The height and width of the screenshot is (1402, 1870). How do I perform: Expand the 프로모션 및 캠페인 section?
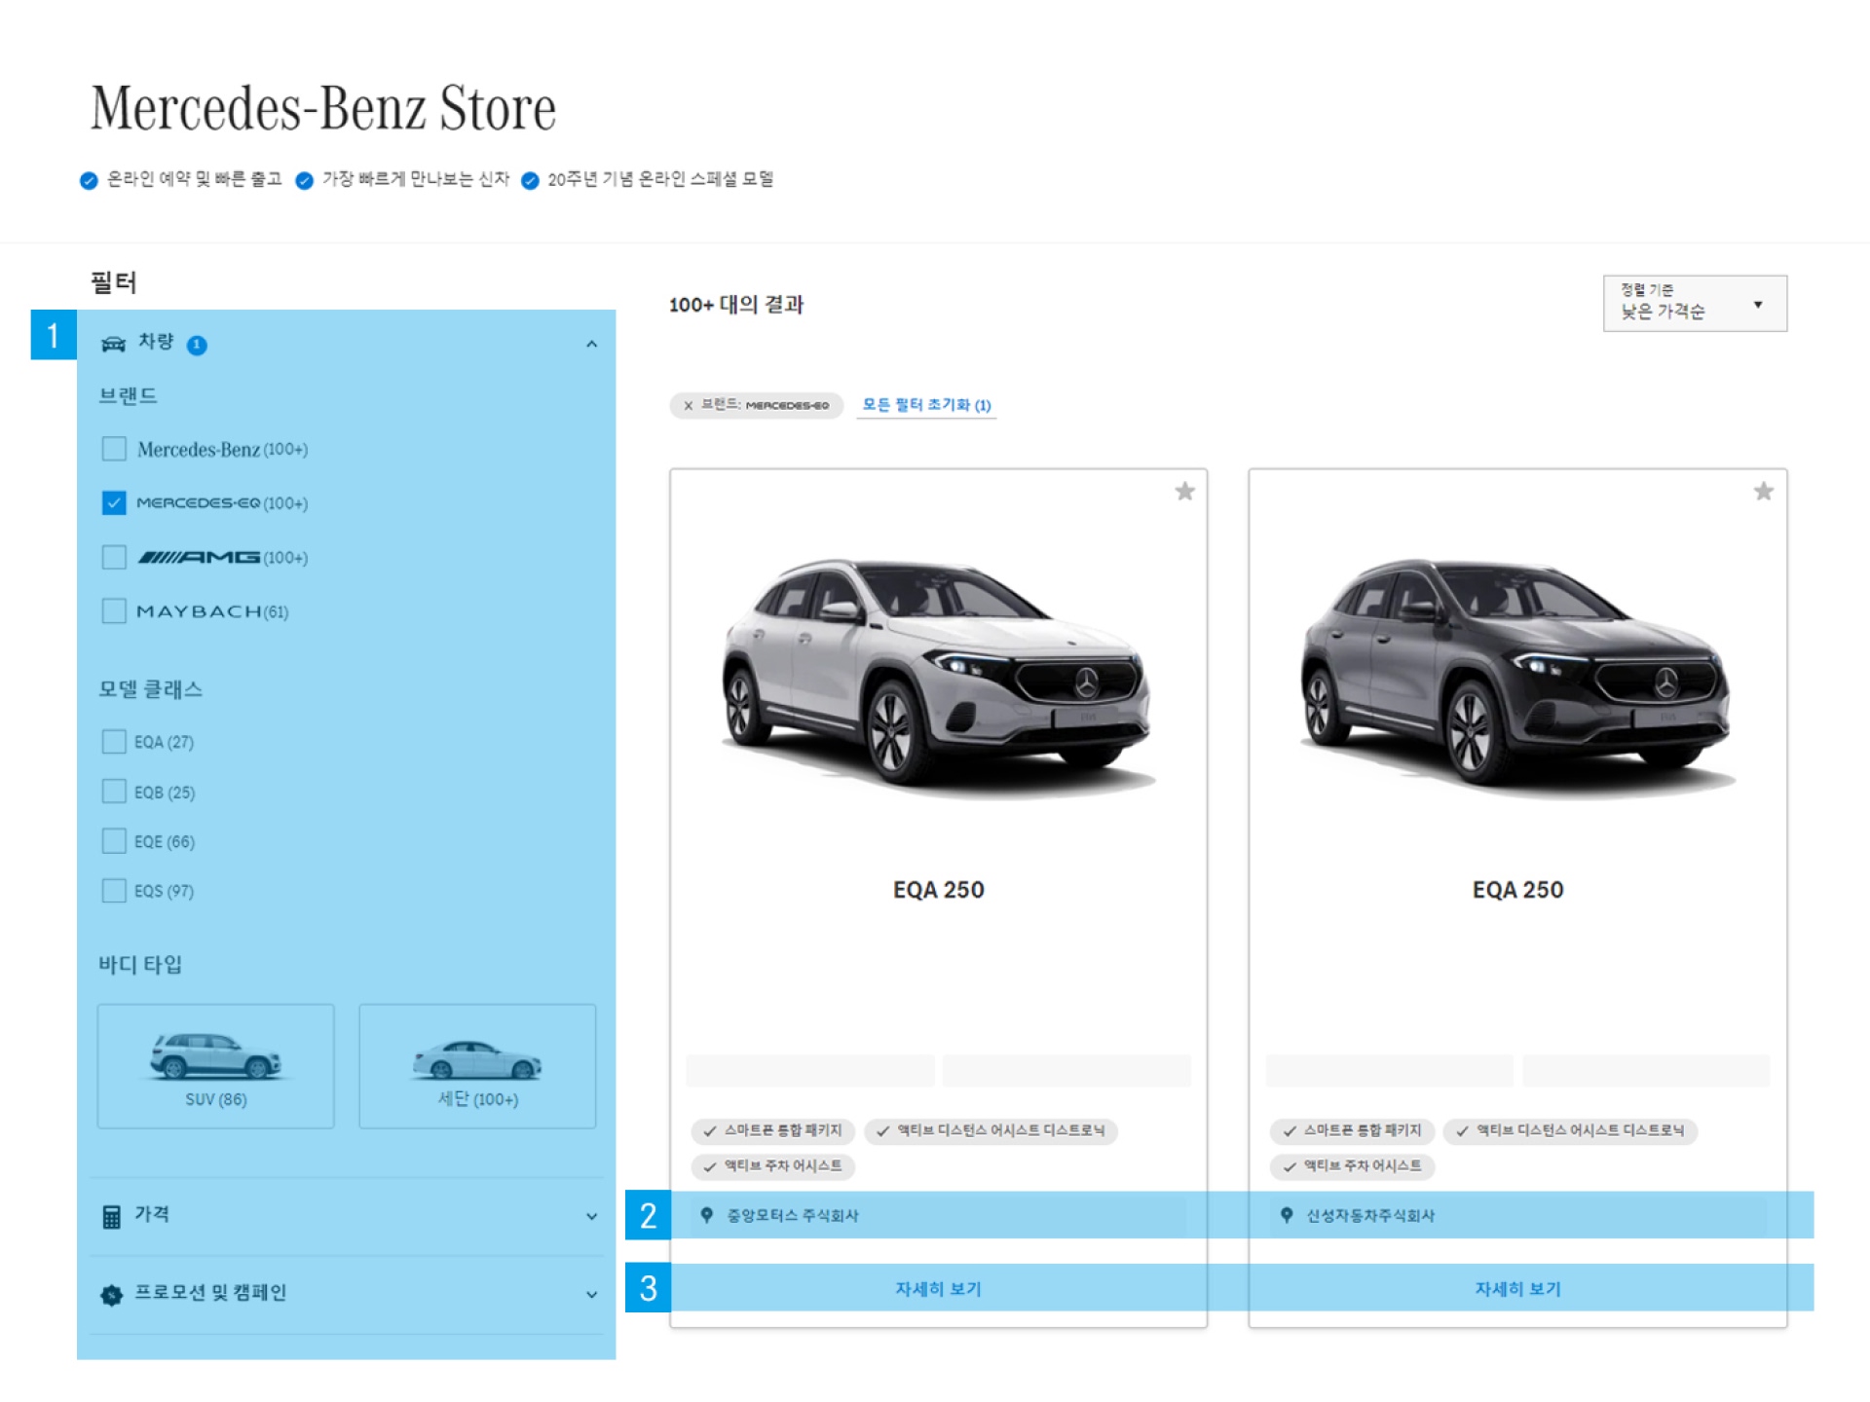[591, 1294]
